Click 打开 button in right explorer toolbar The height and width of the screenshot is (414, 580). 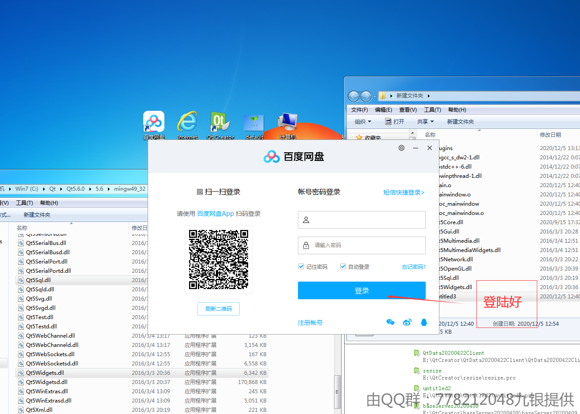pos(394,121)
